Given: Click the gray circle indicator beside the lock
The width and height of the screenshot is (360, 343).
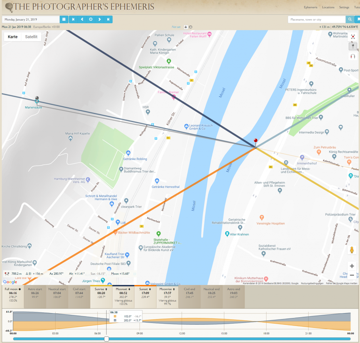Looking at the screenshot, I should click(x=191, y=27).
